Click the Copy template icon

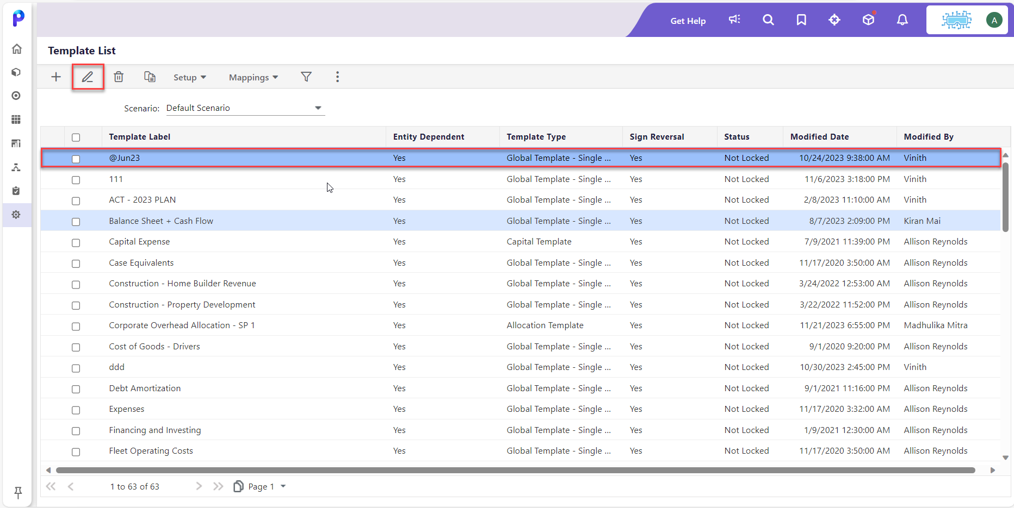click(x=150, y=77)
